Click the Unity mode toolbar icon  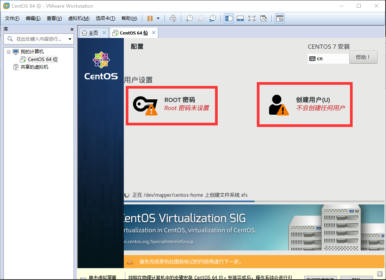[x=263, y=18]
